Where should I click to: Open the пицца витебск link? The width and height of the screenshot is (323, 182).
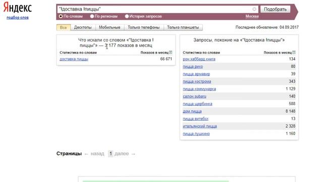pos(196,119)
